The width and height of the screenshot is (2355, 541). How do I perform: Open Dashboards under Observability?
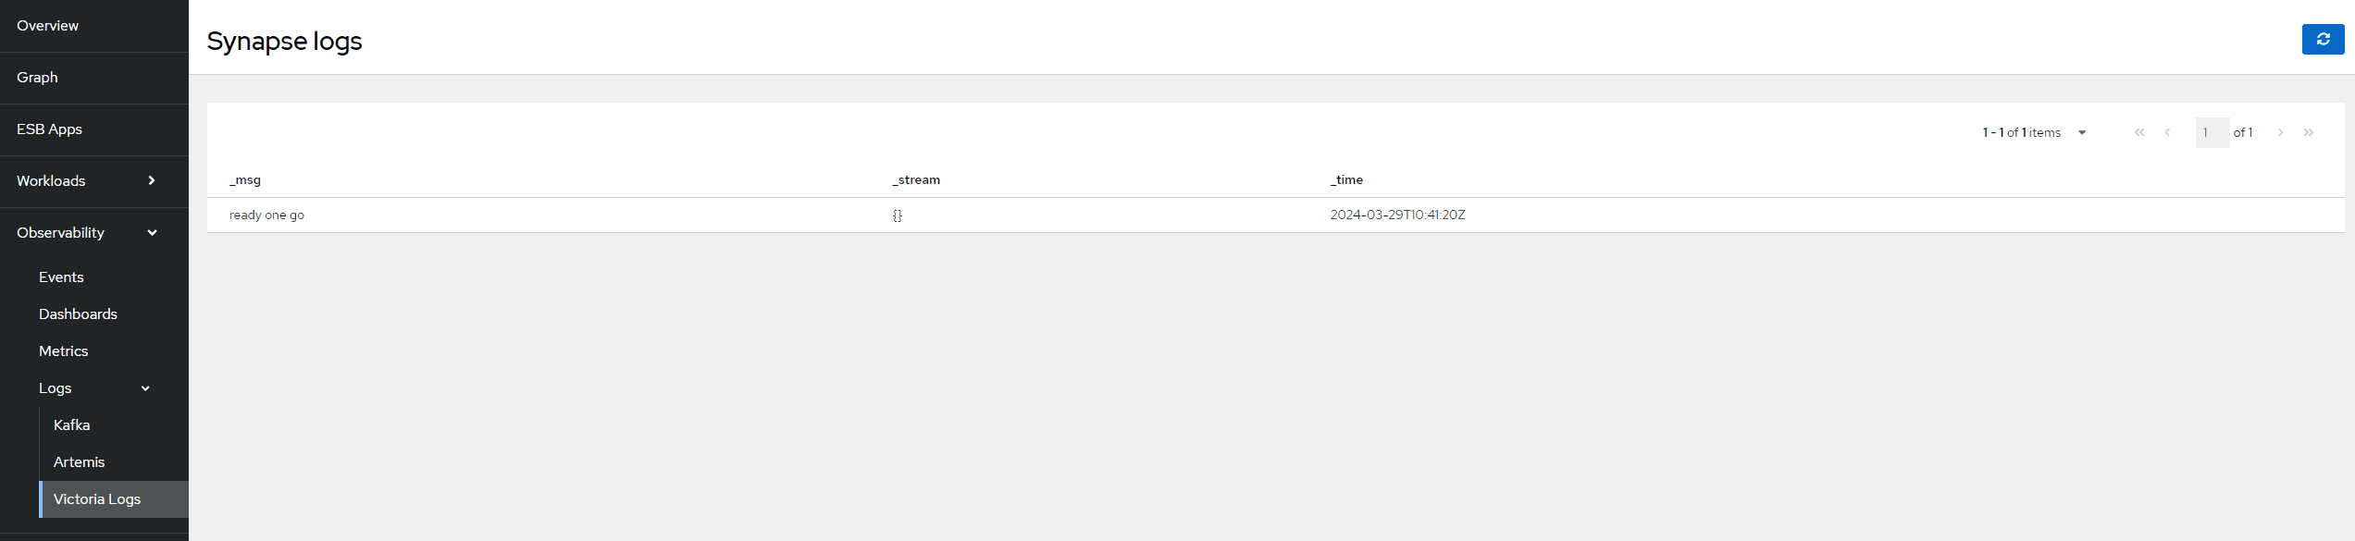tap(78, 314)
